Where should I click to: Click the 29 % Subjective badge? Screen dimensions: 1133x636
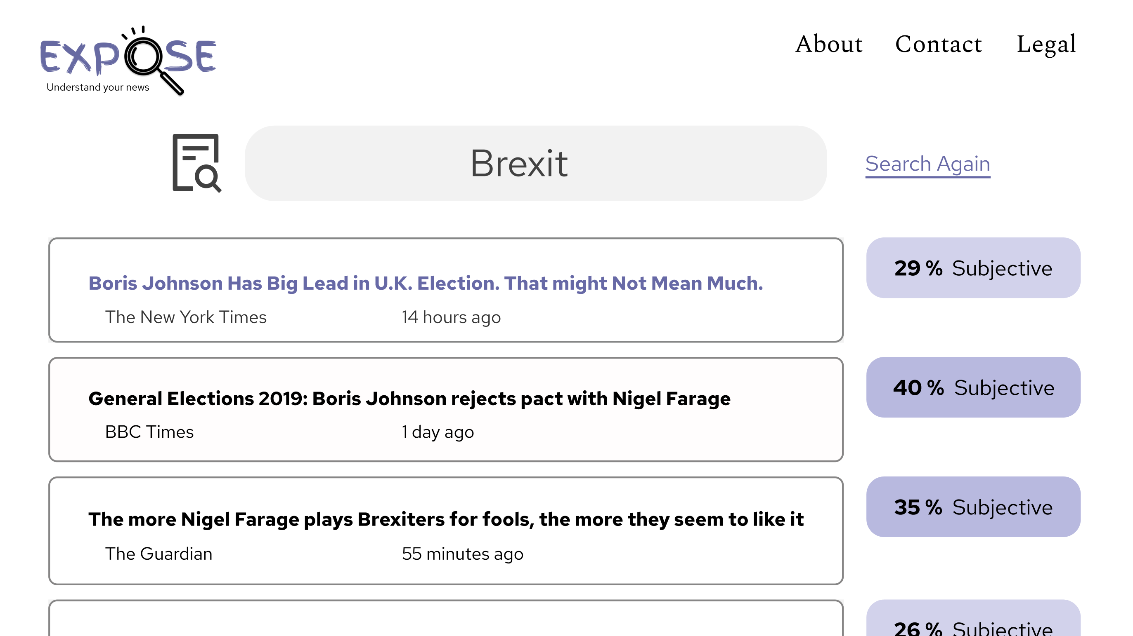[x=973, y=268]
